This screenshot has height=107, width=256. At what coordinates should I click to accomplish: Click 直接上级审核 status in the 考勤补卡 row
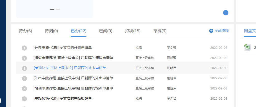pyautogui.click(x=145, y=68)
